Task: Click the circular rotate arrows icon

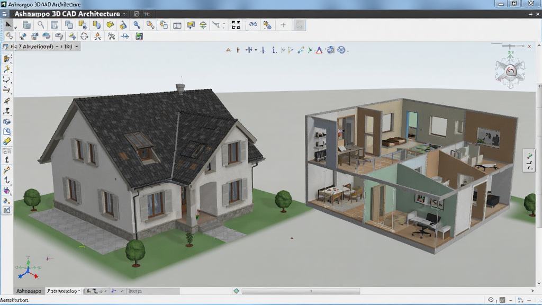Action: pyautogui.click(x=84, y=37)
